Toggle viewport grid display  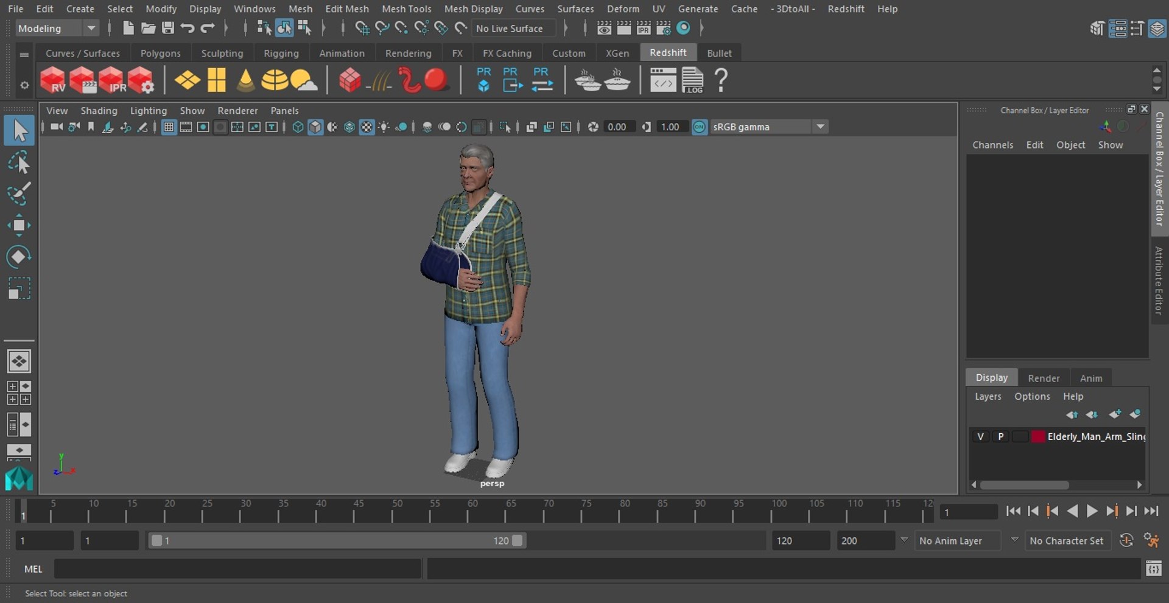point(169,127)
